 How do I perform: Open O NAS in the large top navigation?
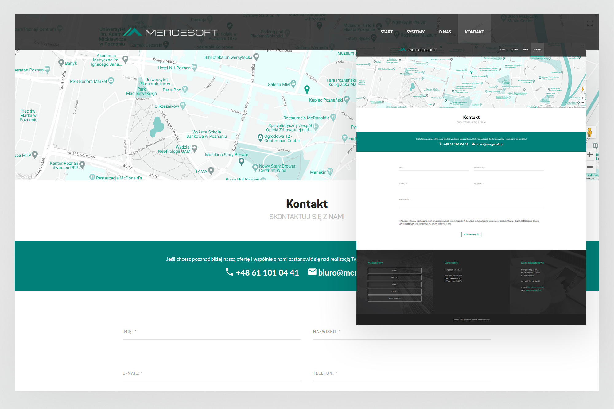coord(445,32)
